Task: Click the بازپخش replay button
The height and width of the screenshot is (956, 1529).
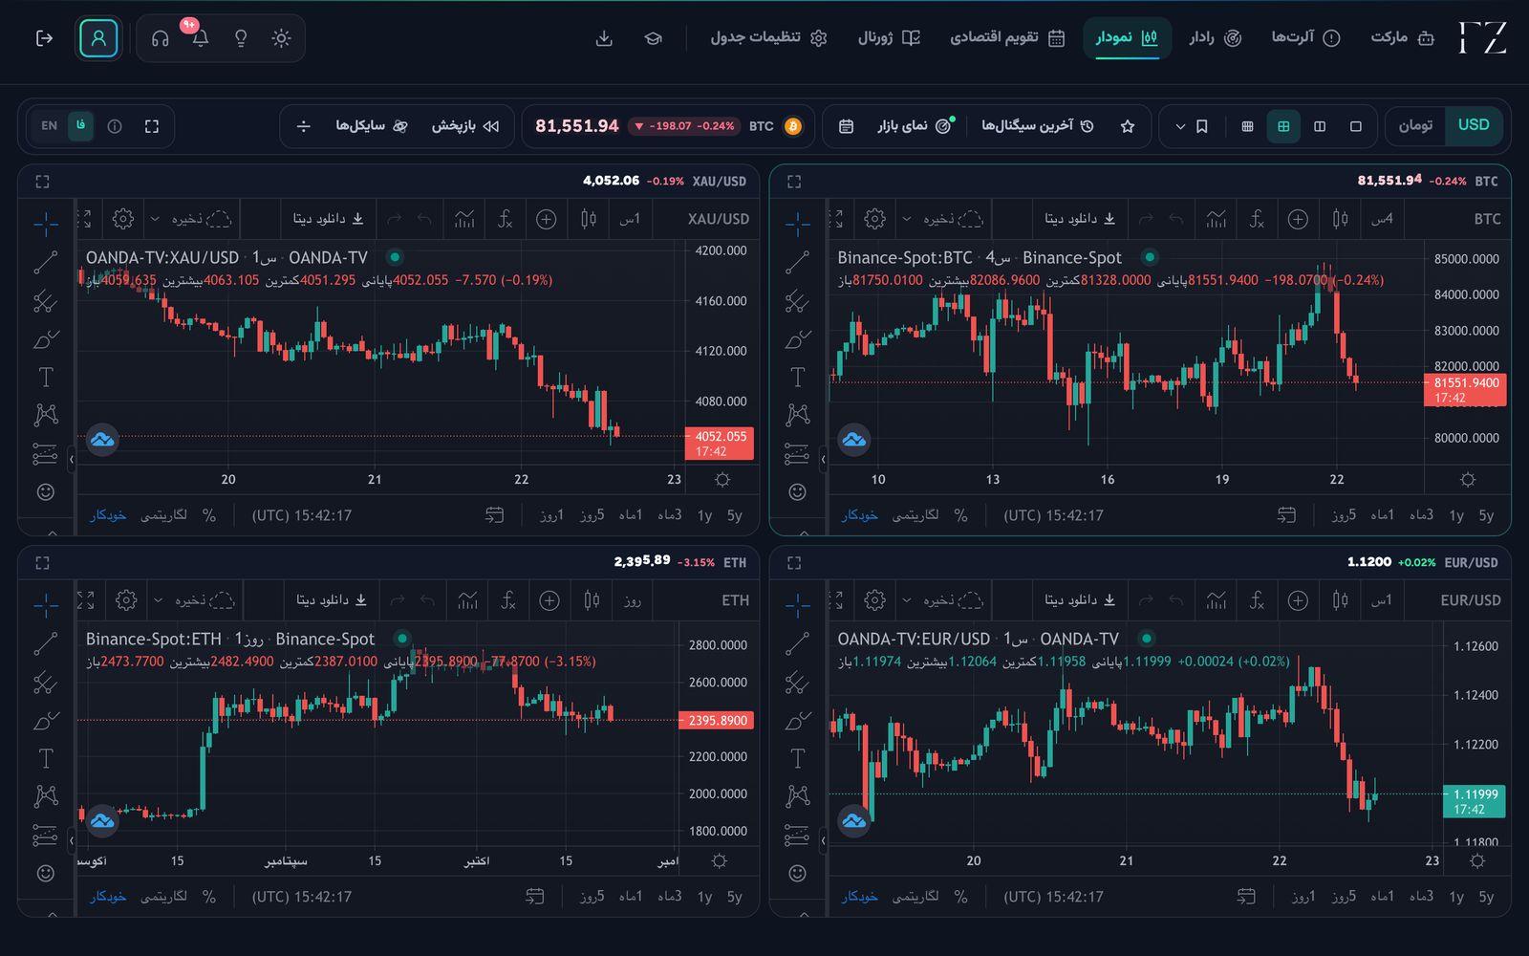Action: tap(465, 126)
